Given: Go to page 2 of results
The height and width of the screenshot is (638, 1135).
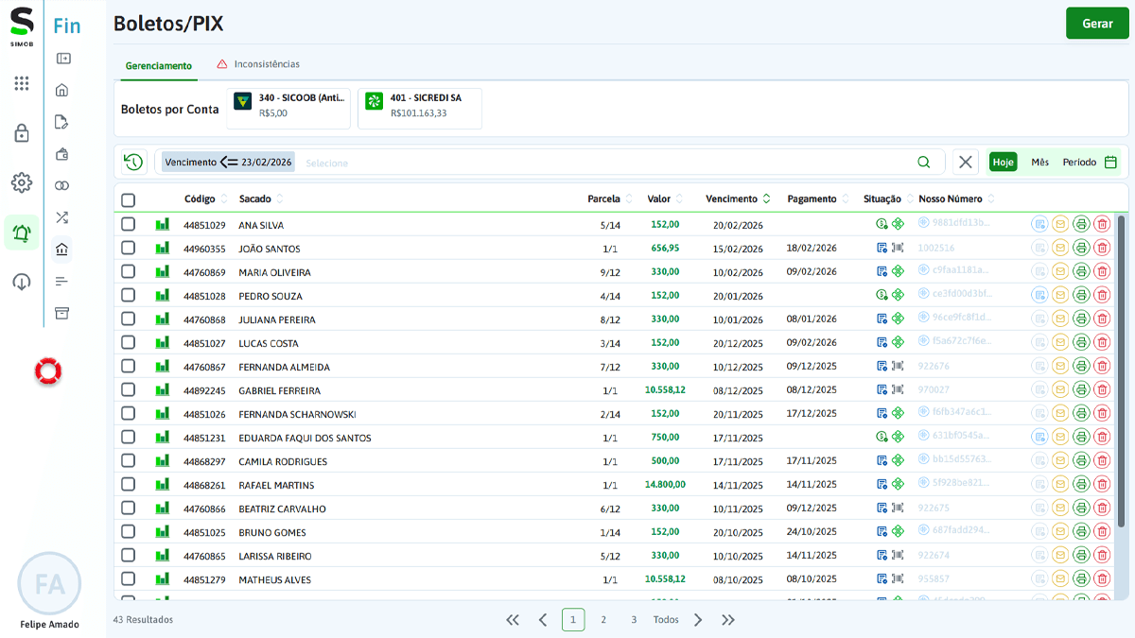Looking at the screenshot, I should pyautogui.click(x=603, y=620).
